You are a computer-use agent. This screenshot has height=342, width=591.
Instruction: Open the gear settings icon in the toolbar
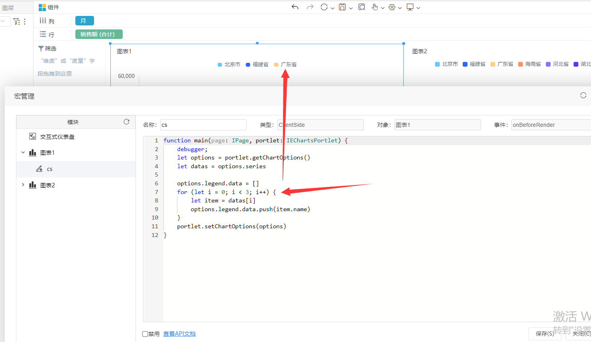(x=392, y=7)
